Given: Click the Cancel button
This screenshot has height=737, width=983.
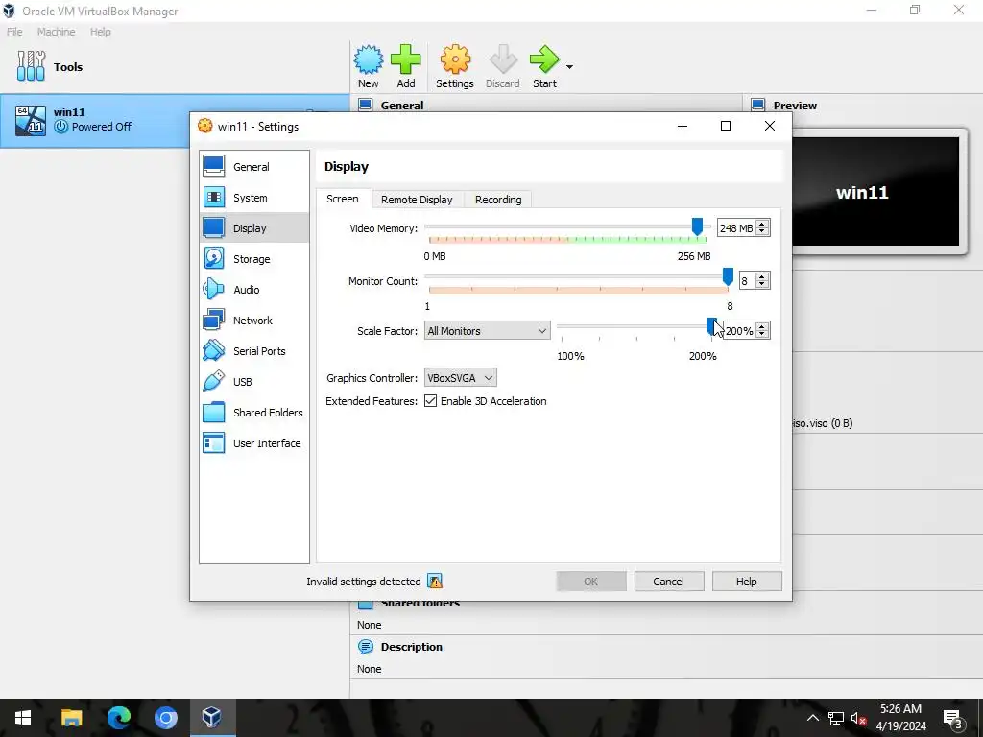Looking at the screenshot, I should 669,581.
